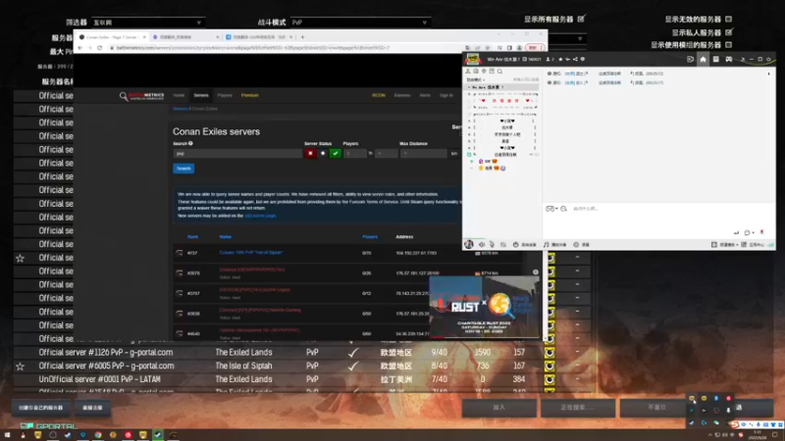The height and width of the screenshot is (441, 785).
Task: Switch to the Conan Exiles browser tab
Action: pyautogui.click(x=112, y=37)
